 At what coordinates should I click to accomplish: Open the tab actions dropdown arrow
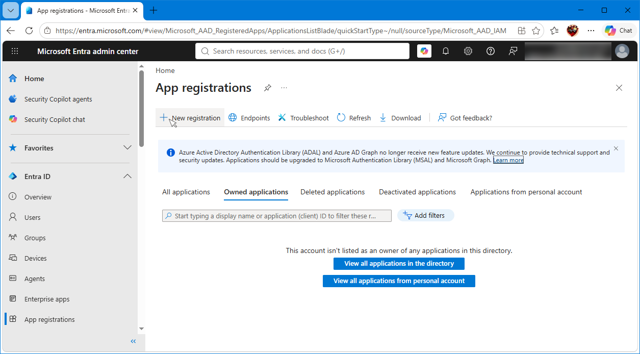click(x=11, y=10)
